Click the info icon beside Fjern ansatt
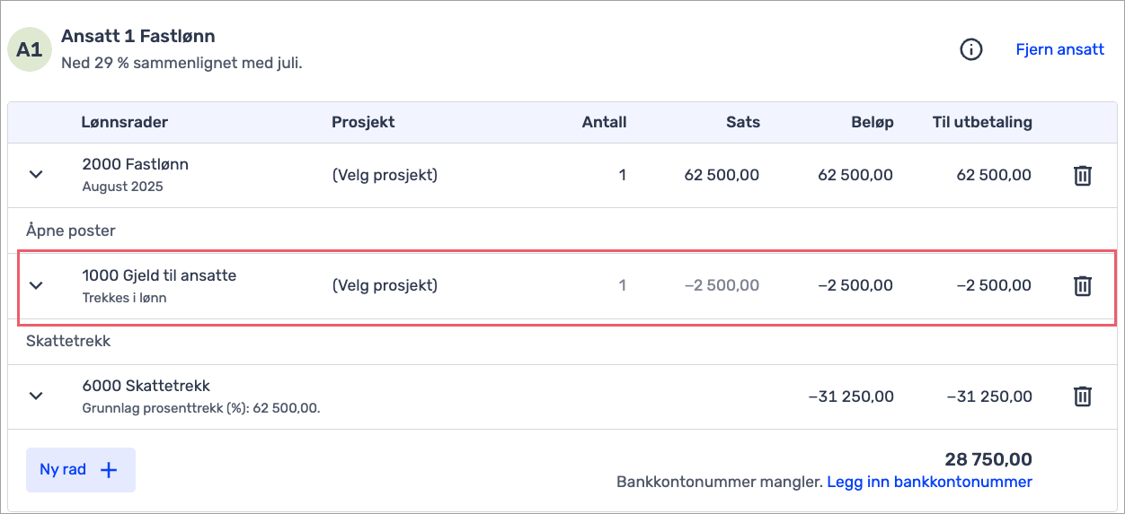The width and height of the screenshot is (1125, 514). pyautogui.click(x=971, y=50)
